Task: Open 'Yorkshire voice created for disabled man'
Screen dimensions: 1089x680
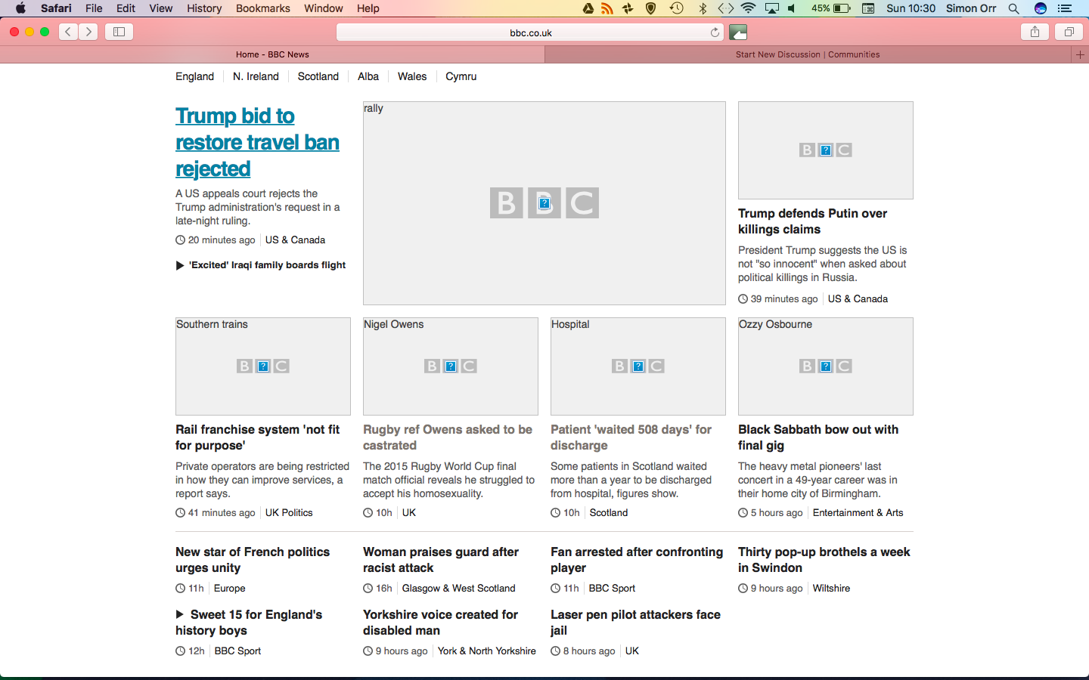Action: click(x=440, y=623)
